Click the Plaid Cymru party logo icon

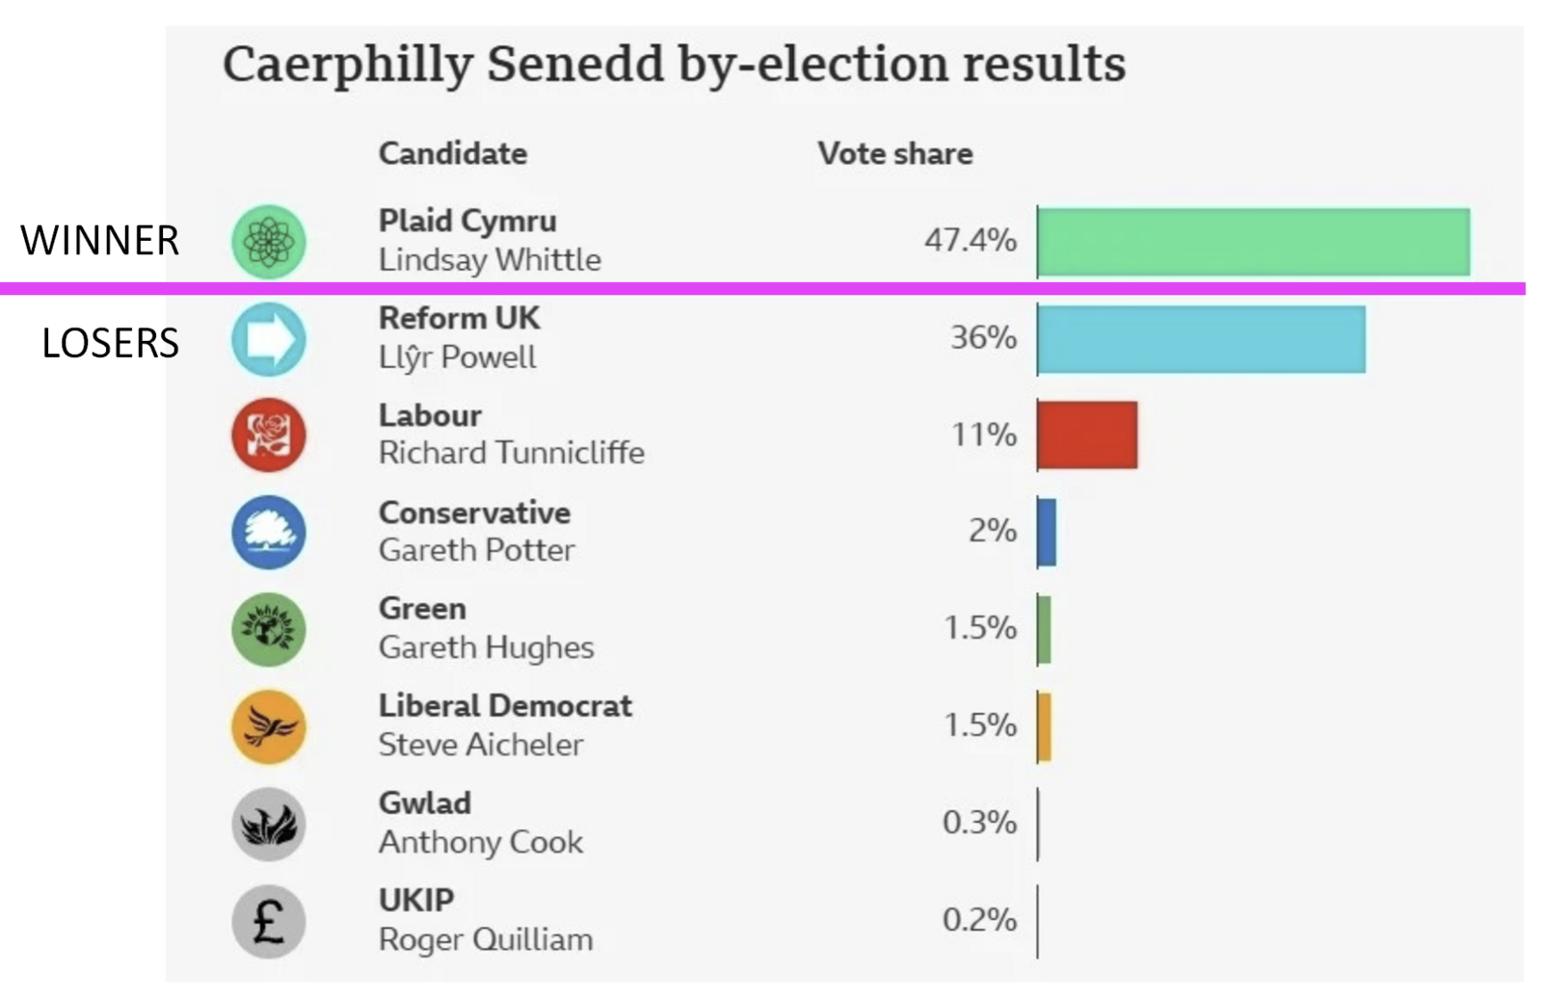(x=269, y=242)
